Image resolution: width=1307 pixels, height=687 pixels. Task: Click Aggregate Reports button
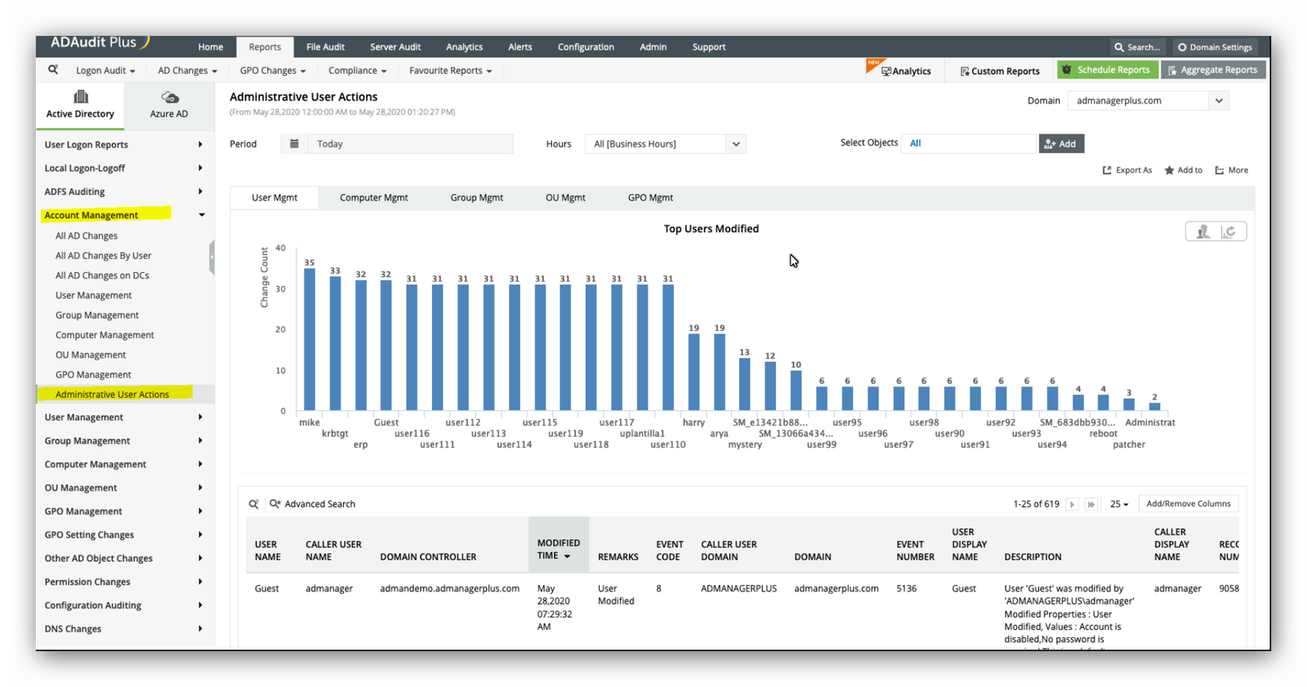1213,69
